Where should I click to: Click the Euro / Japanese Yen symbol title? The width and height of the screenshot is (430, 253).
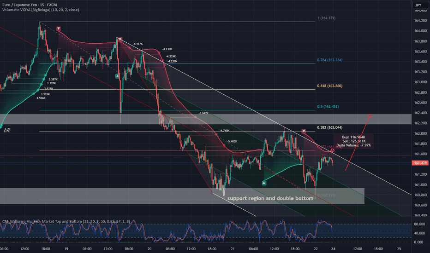click(x=30, y=5)
